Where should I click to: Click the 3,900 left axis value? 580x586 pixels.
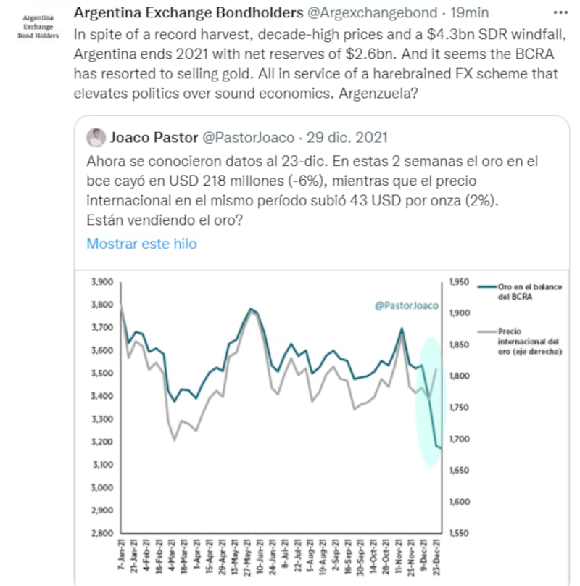click(102, 281)
